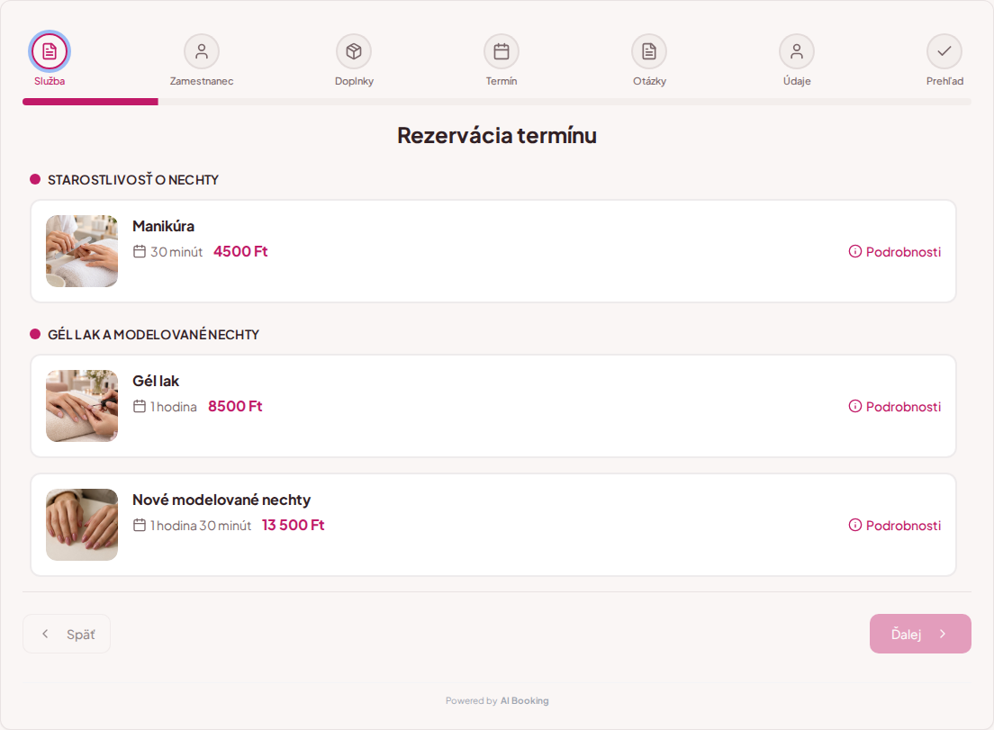Choose the Gél lak service title
The height and width of the screenshot is (730, 994).
[155, 381]
